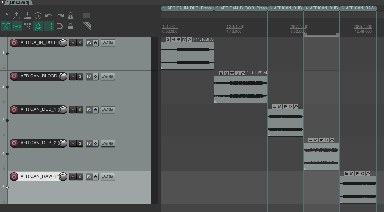Screen dimensions: 384x212
Task: Toggle envelope points move with items
Action: coord(38,26)
